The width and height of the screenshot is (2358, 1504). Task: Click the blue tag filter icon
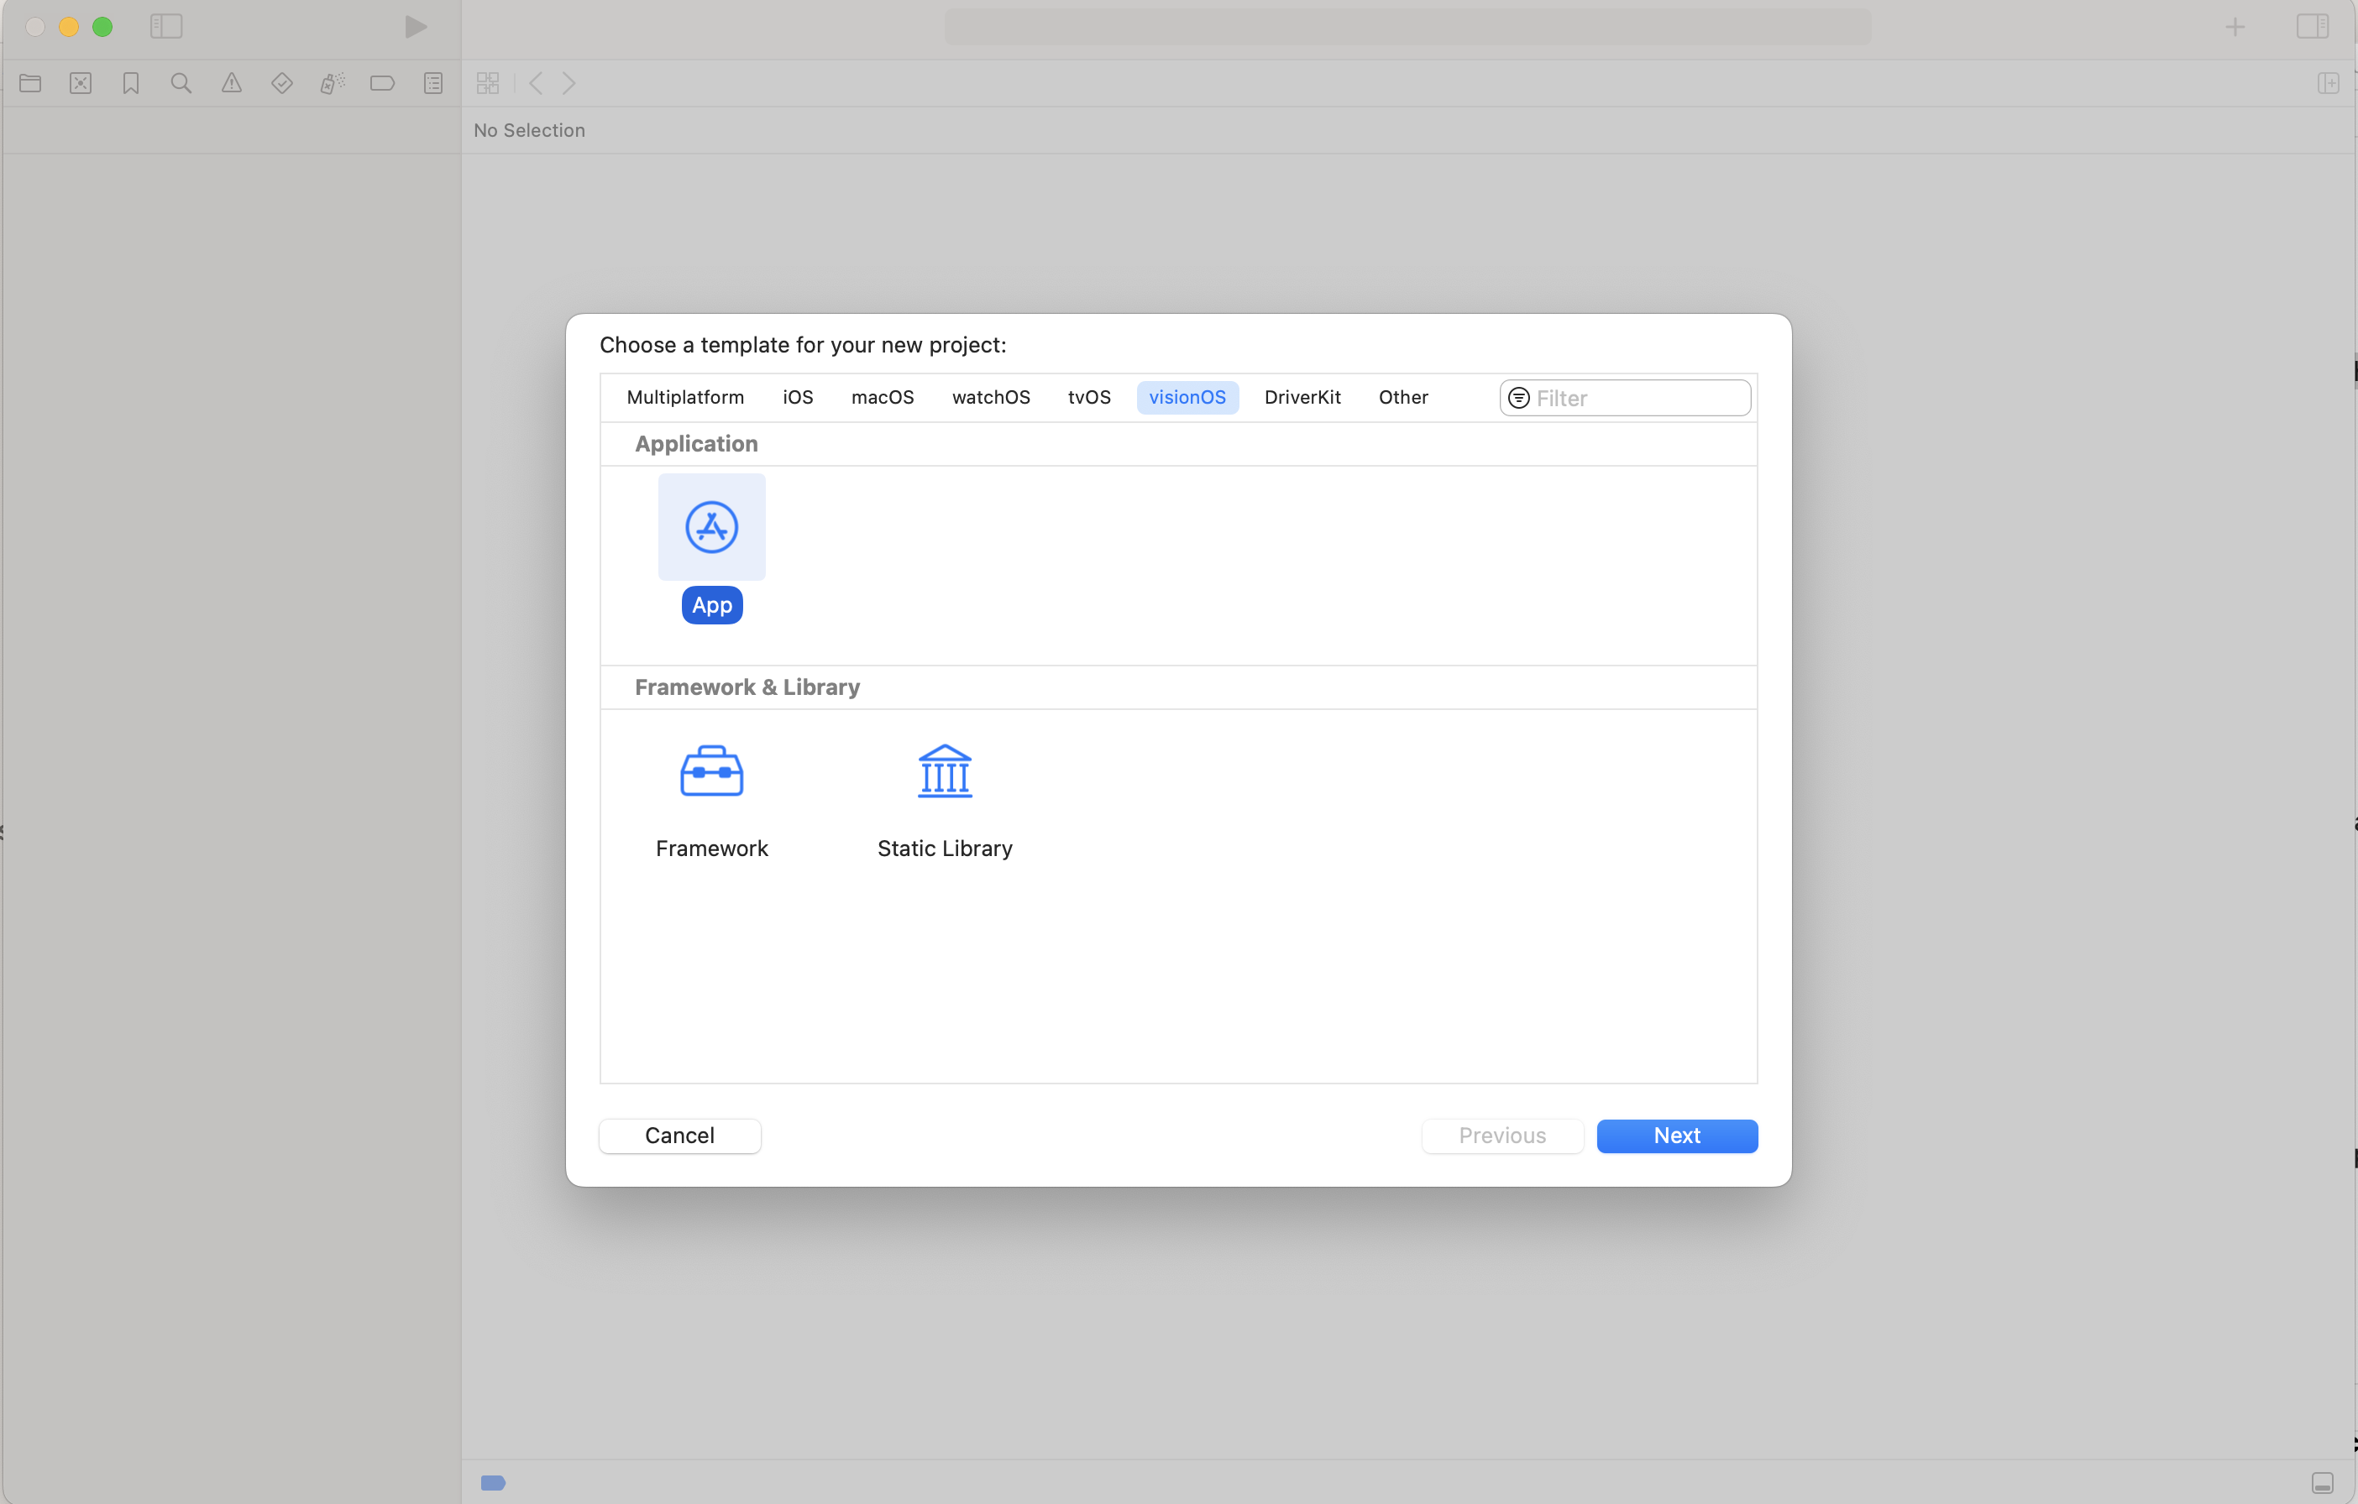tap(494, 1482)
